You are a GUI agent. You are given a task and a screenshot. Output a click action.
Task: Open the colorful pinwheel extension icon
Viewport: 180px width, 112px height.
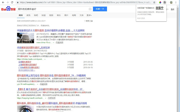click(x=160, y=2)
